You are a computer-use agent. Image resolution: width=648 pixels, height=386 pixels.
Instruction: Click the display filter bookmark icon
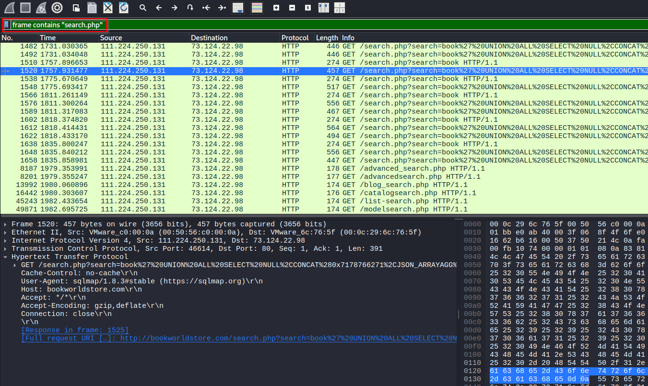[7, 24]
